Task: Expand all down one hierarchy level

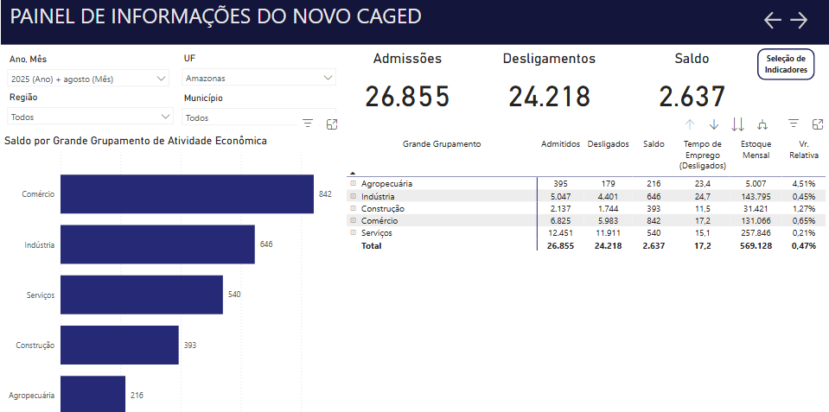Action: pos(762,124)
